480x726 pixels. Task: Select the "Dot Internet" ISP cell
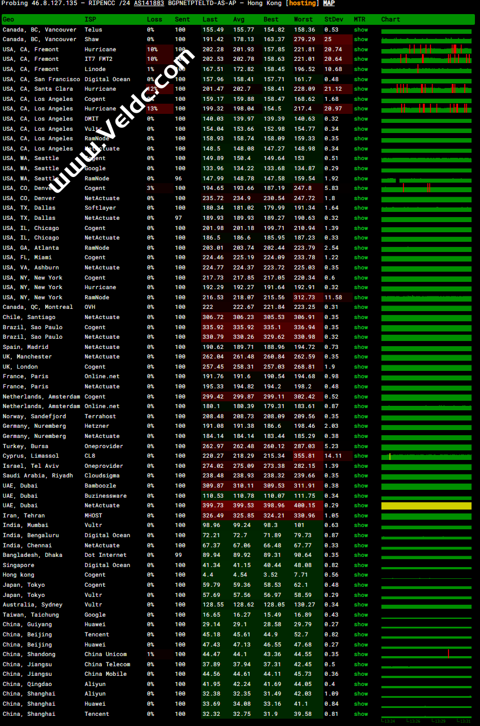105,555
